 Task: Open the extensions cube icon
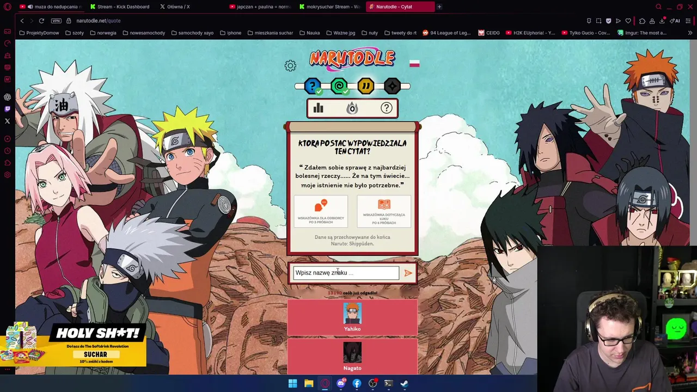point(642,21)
